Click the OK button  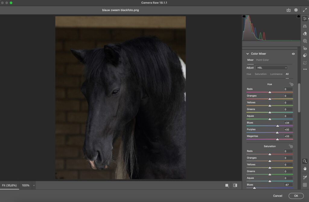coord(296,196)
